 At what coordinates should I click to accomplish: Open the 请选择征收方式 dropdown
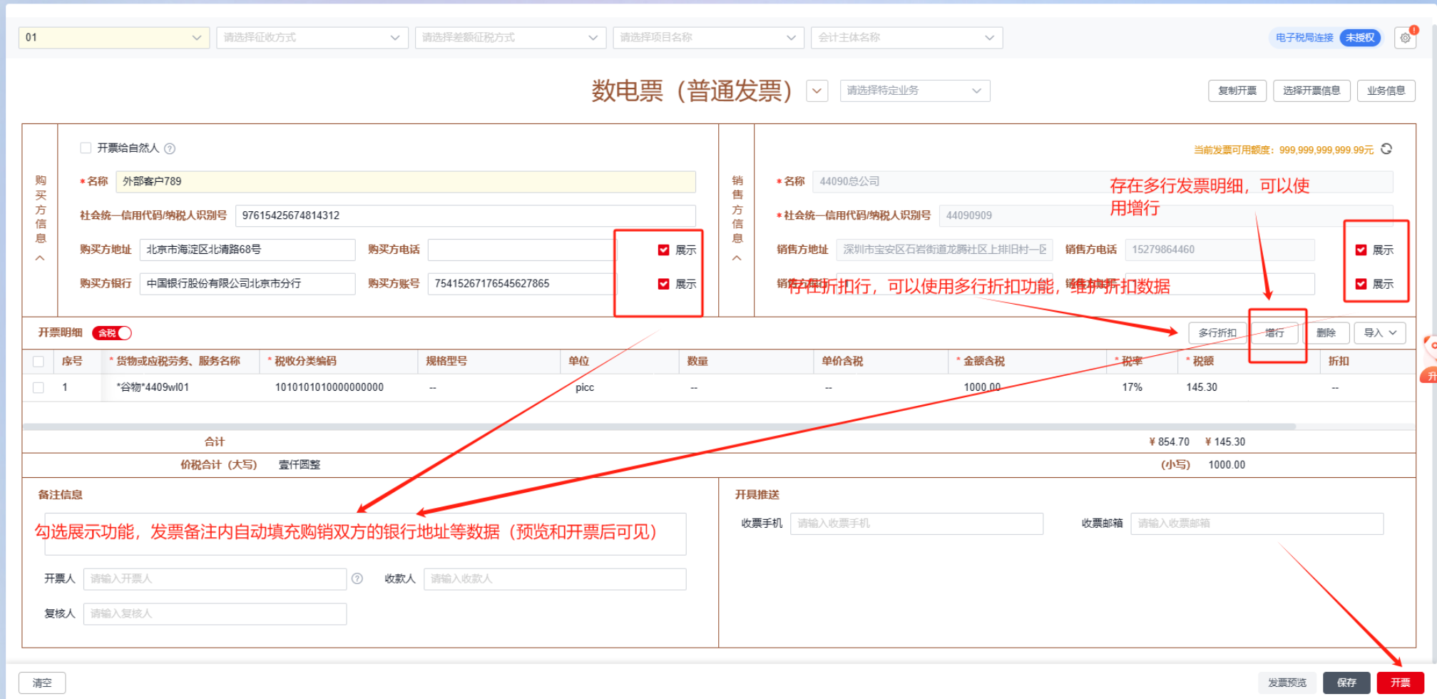point(312,38)
